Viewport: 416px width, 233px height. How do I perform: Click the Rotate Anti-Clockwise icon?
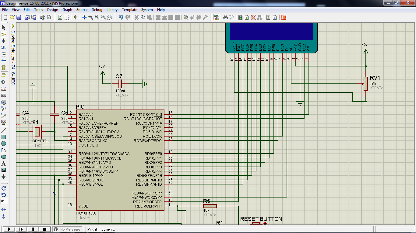tap(4, 195)
